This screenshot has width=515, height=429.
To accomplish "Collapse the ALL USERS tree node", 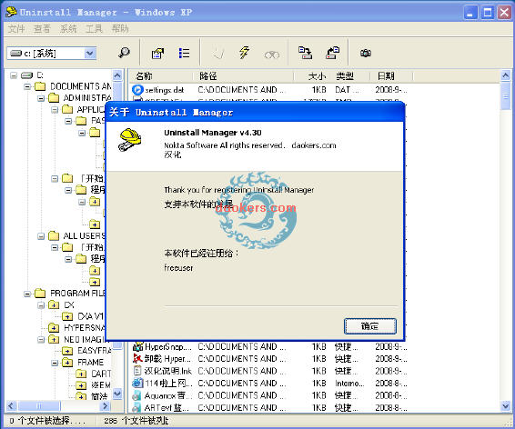I will click(41, 235).
